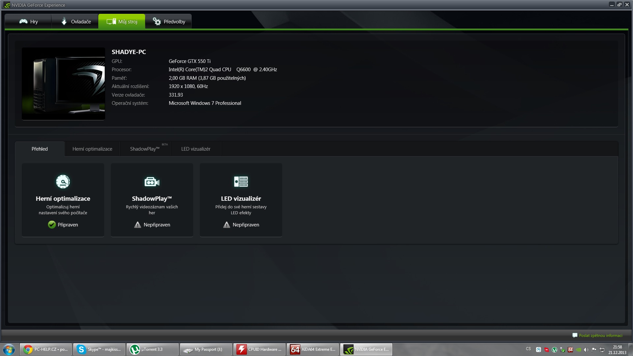Click the LED vizualizér card icon
The image size is (633, 356).
[x=241, y=181]
